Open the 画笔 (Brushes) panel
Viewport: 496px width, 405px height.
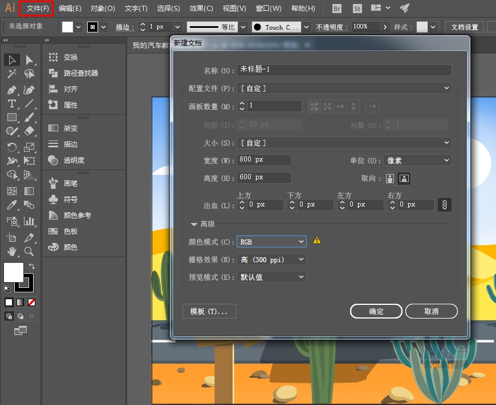point(71,184)
